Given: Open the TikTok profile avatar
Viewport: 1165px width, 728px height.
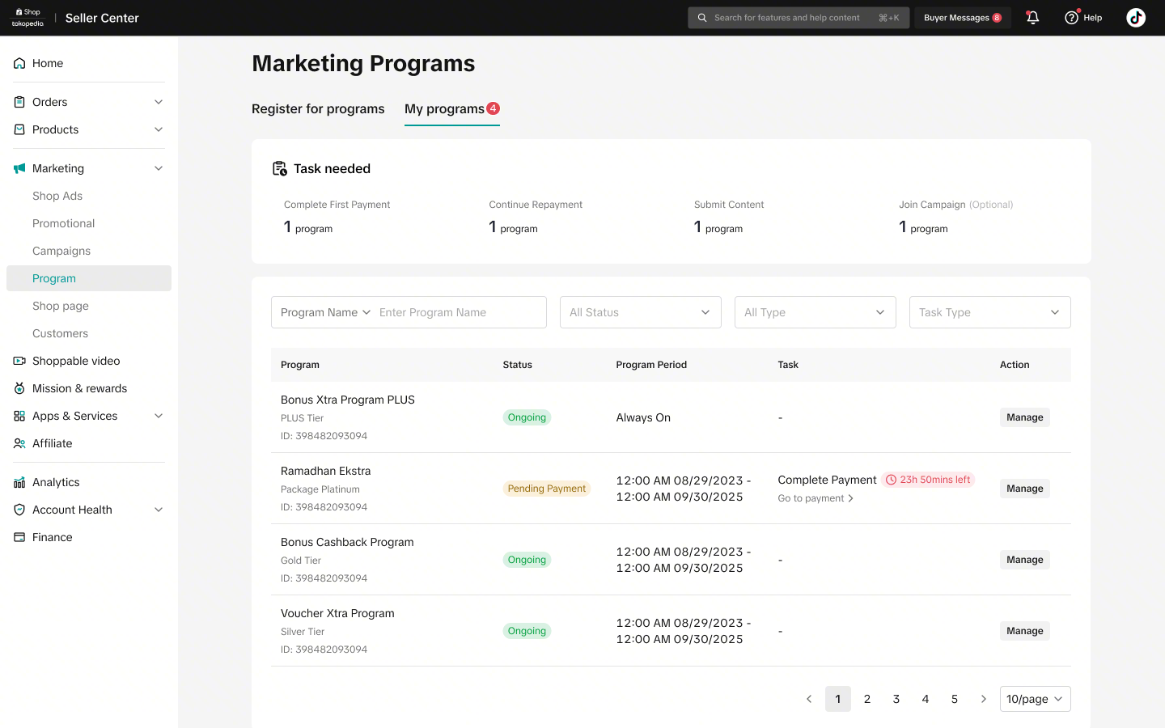Looking at the screenshot, I should (x=1136, y=18).
